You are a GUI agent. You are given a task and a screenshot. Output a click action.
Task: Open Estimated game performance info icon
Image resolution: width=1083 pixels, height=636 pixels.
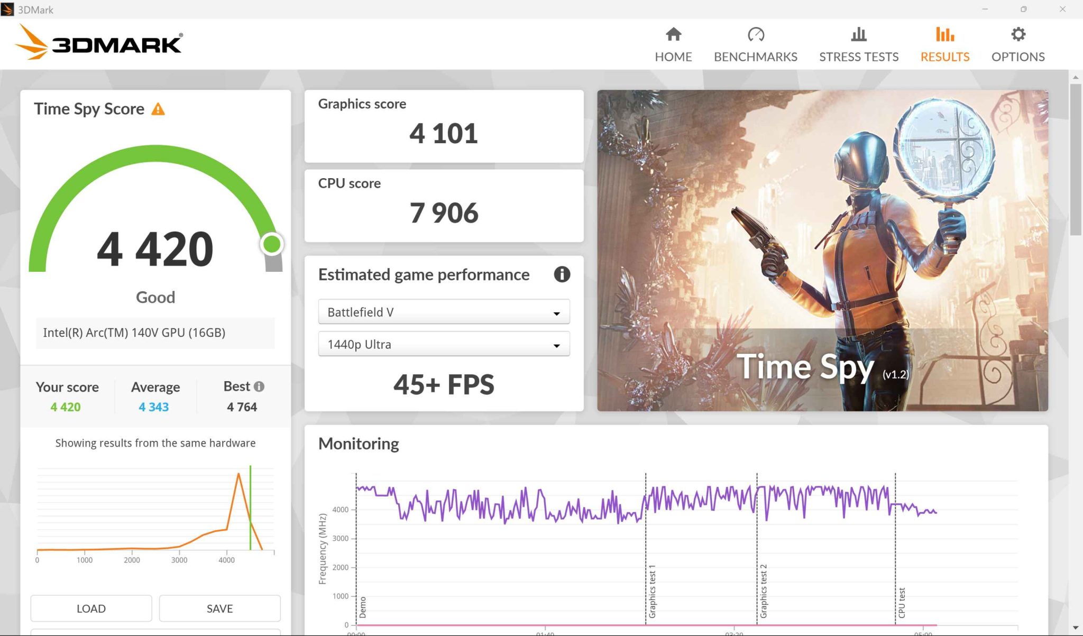(x=562, y=274)
